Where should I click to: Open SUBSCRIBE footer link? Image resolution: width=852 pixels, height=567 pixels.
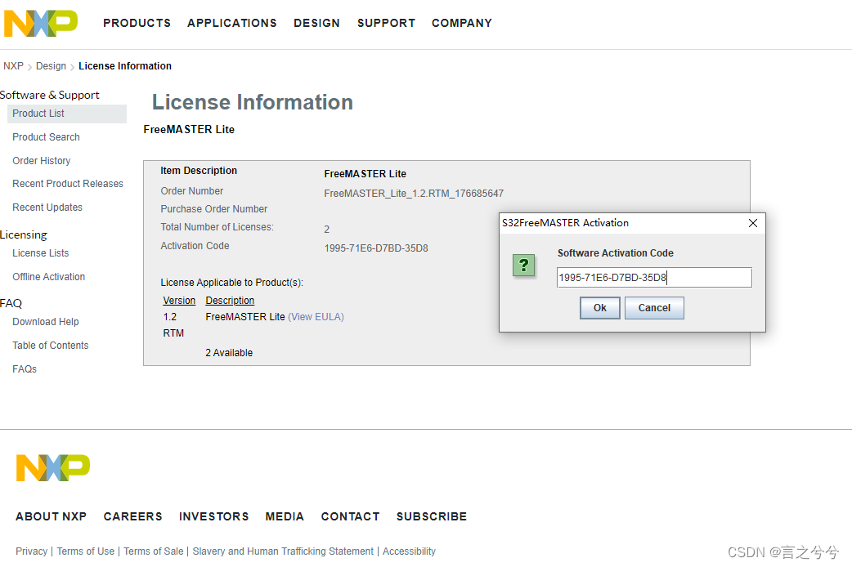click(x=432, y=516)
